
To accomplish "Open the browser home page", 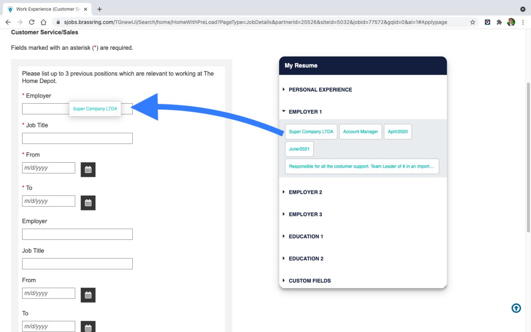I will click(x=44, y=22).
